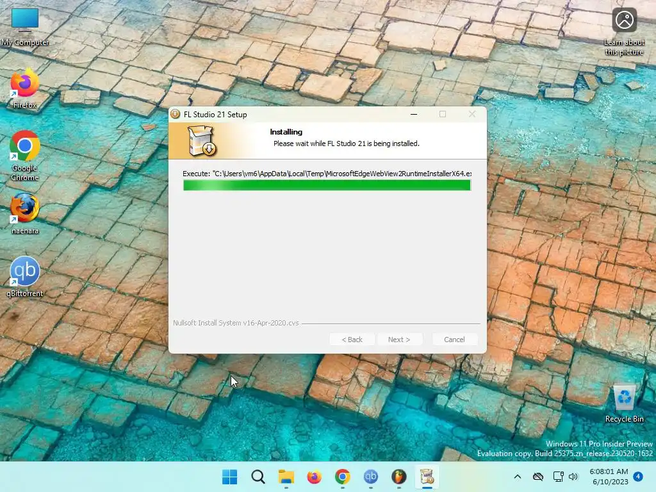The height and width of the screenshot is (492, 656).
Task: Click the "Installing" header text
Action: pyautogui.click(x=286, y=132)
